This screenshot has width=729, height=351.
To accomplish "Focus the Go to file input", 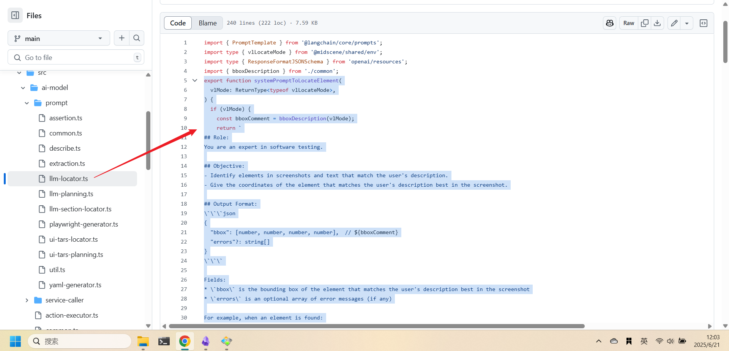I will (x=76, y=57).
